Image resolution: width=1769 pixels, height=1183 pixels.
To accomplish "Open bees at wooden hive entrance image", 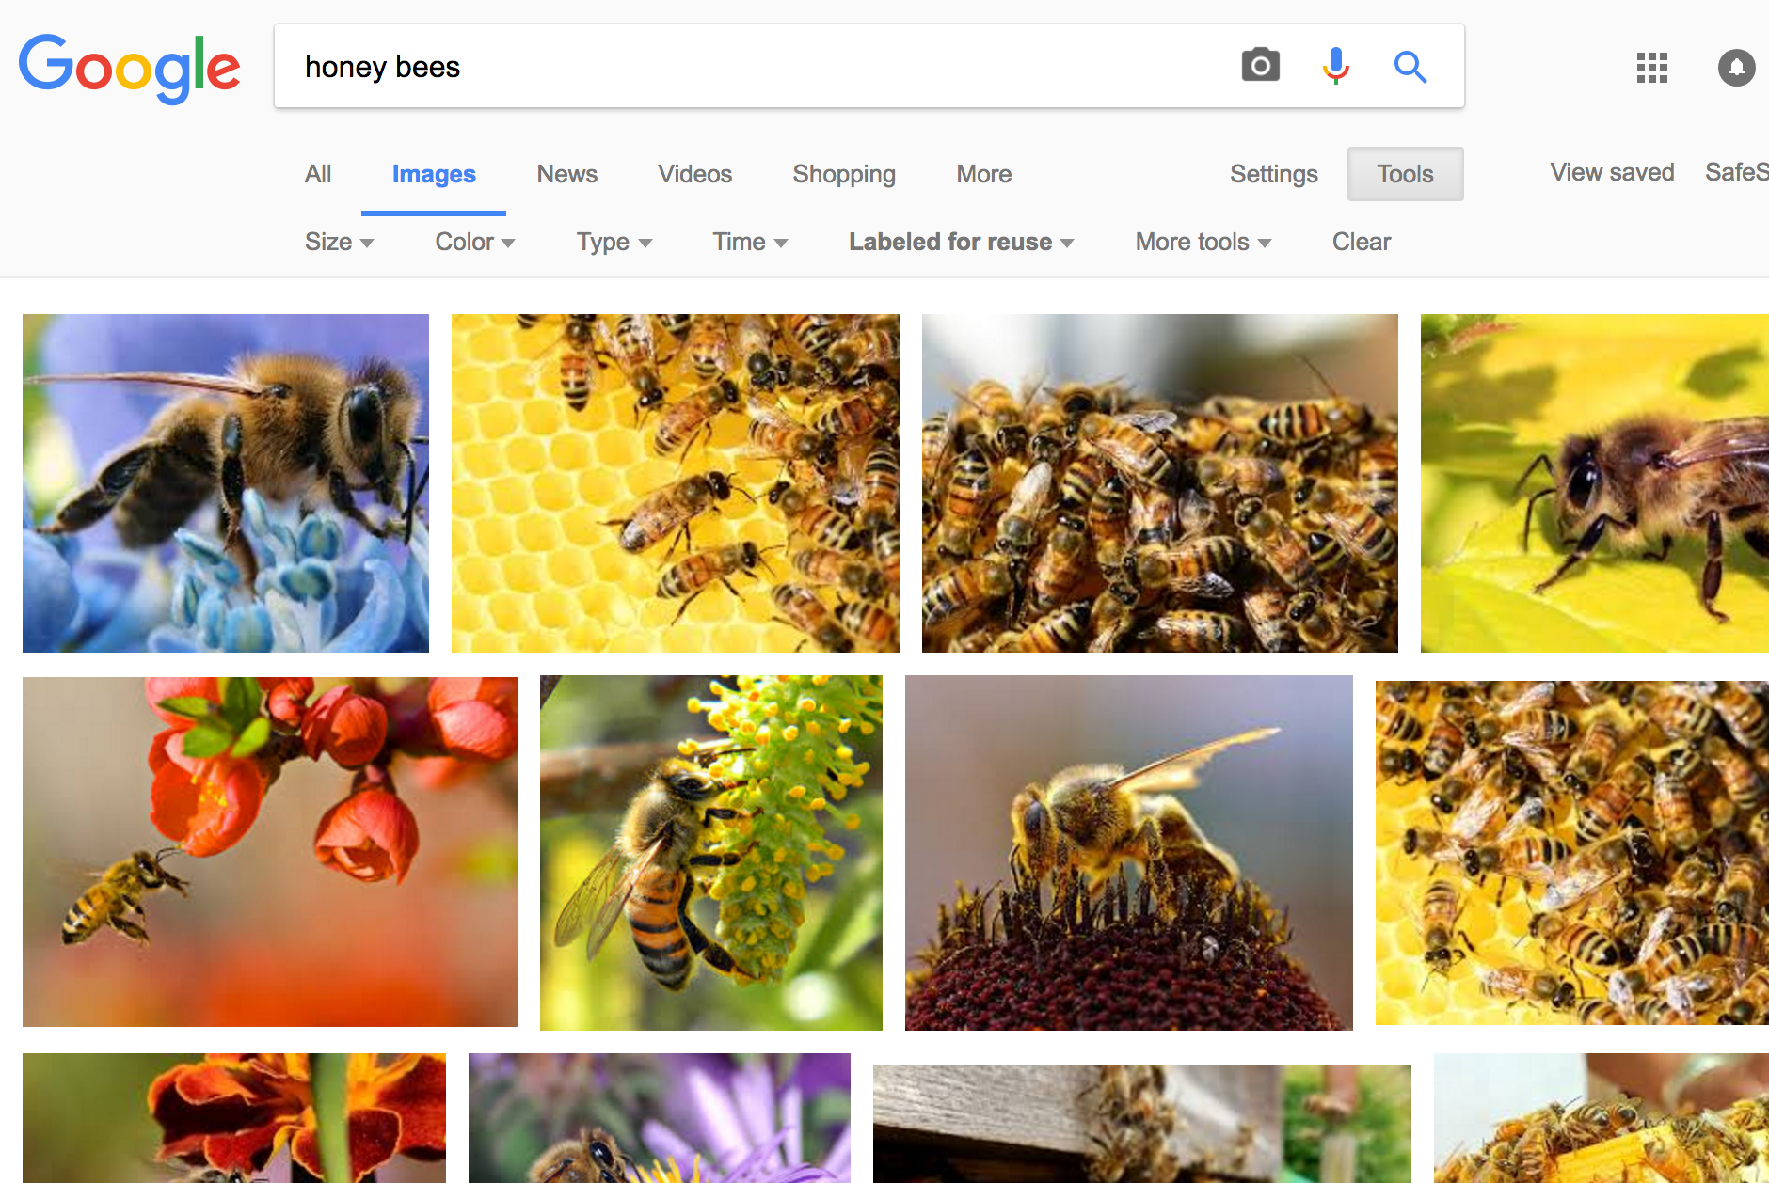I will click(1141, 1123).
